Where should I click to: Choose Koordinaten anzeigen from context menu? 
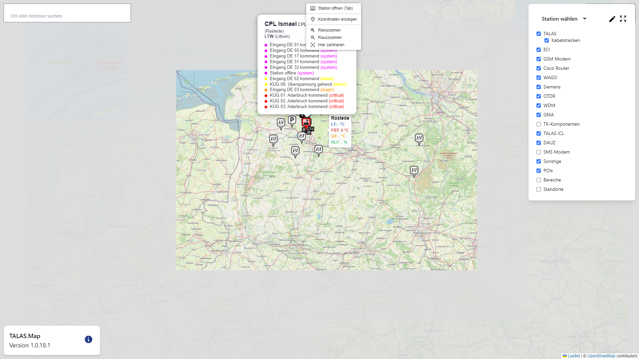[337, 19]
